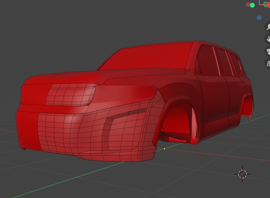This screenshot has height=198, width=270.
Task: Click the bright green axis dot on gizmo
Action: tap(252, 5)
